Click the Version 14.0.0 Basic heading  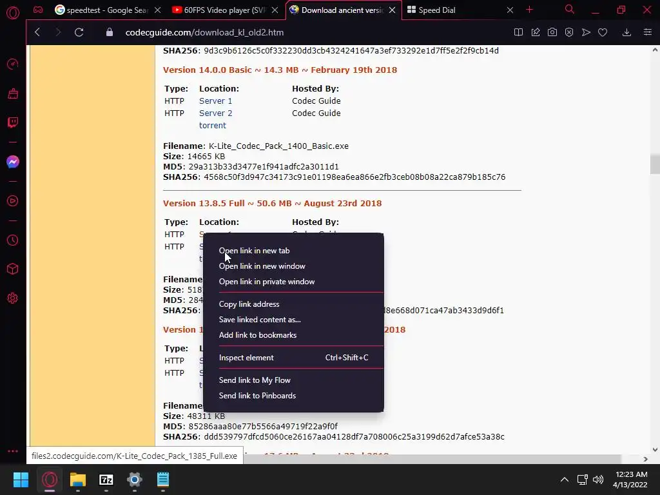coord(280,70)
